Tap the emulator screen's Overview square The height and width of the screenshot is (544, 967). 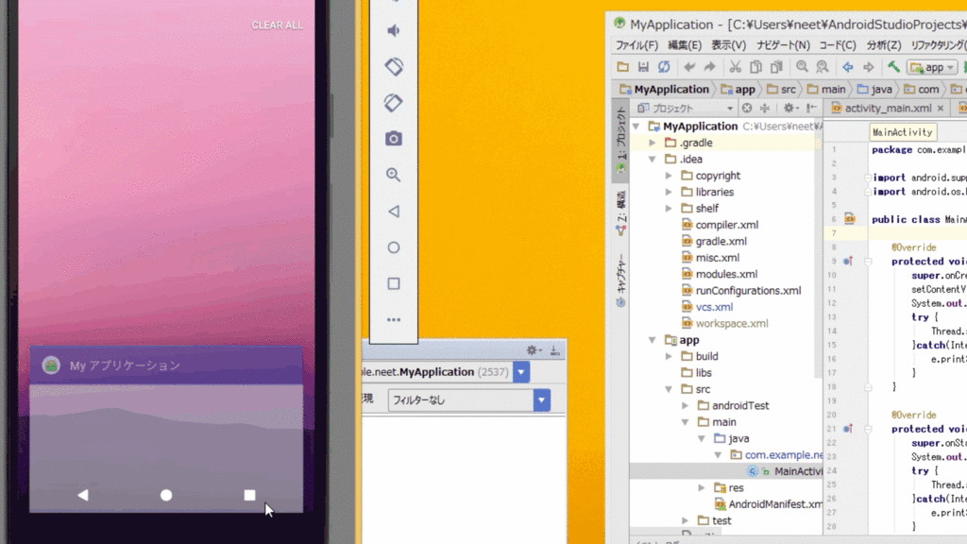point(249,495)
